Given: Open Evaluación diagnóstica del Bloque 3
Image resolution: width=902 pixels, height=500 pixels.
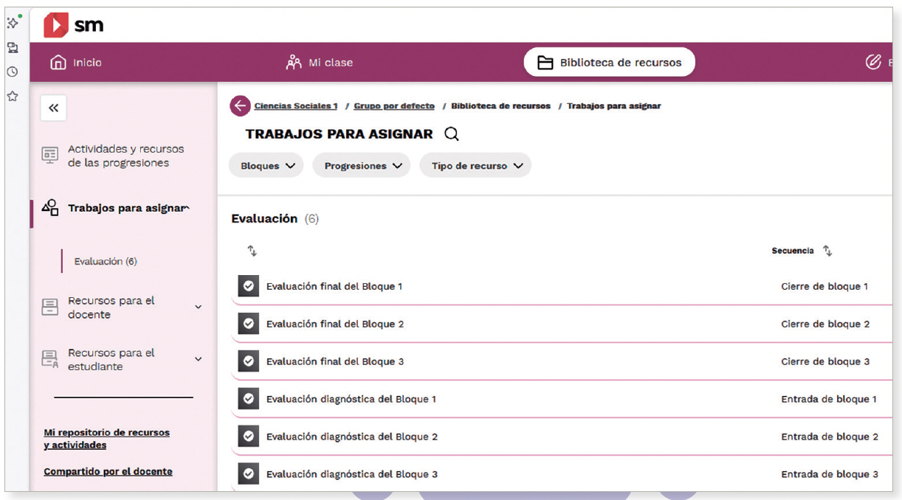Looking at the screenshot, I should [352, 474].
